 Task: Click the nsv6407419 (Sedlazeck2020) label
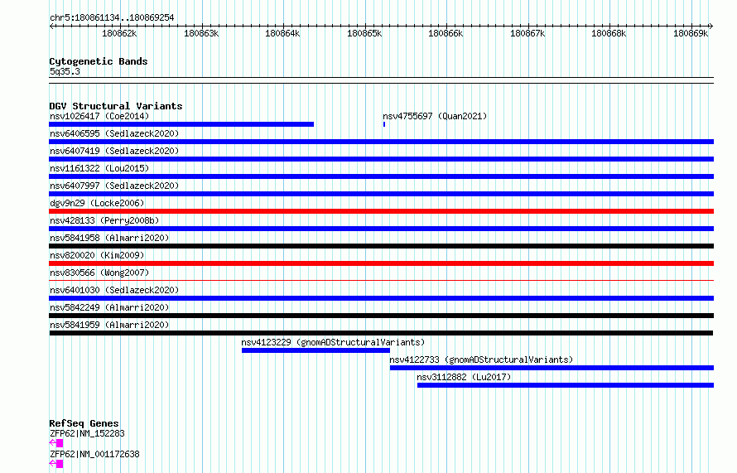(114, 151)
